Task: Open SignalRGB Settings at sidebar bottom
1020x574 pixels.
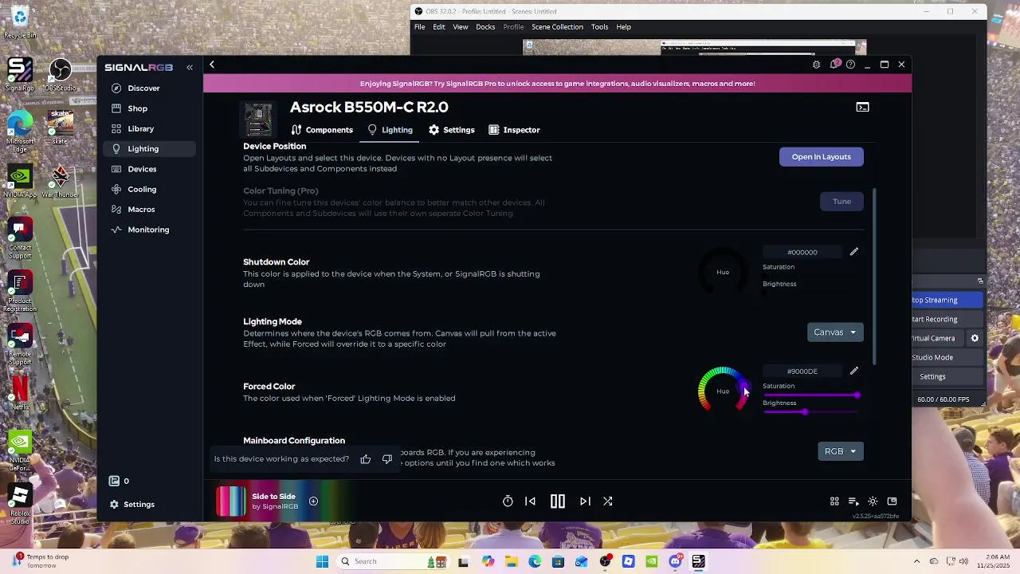Action: click(132, 504)
